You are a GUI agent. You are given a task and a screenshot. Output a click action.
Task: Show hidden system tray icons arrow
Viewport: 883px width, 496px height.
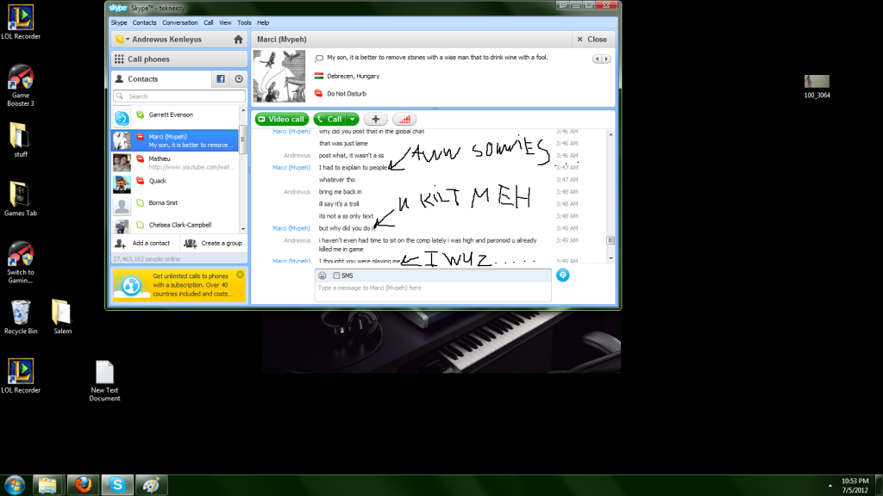[830, 486]
